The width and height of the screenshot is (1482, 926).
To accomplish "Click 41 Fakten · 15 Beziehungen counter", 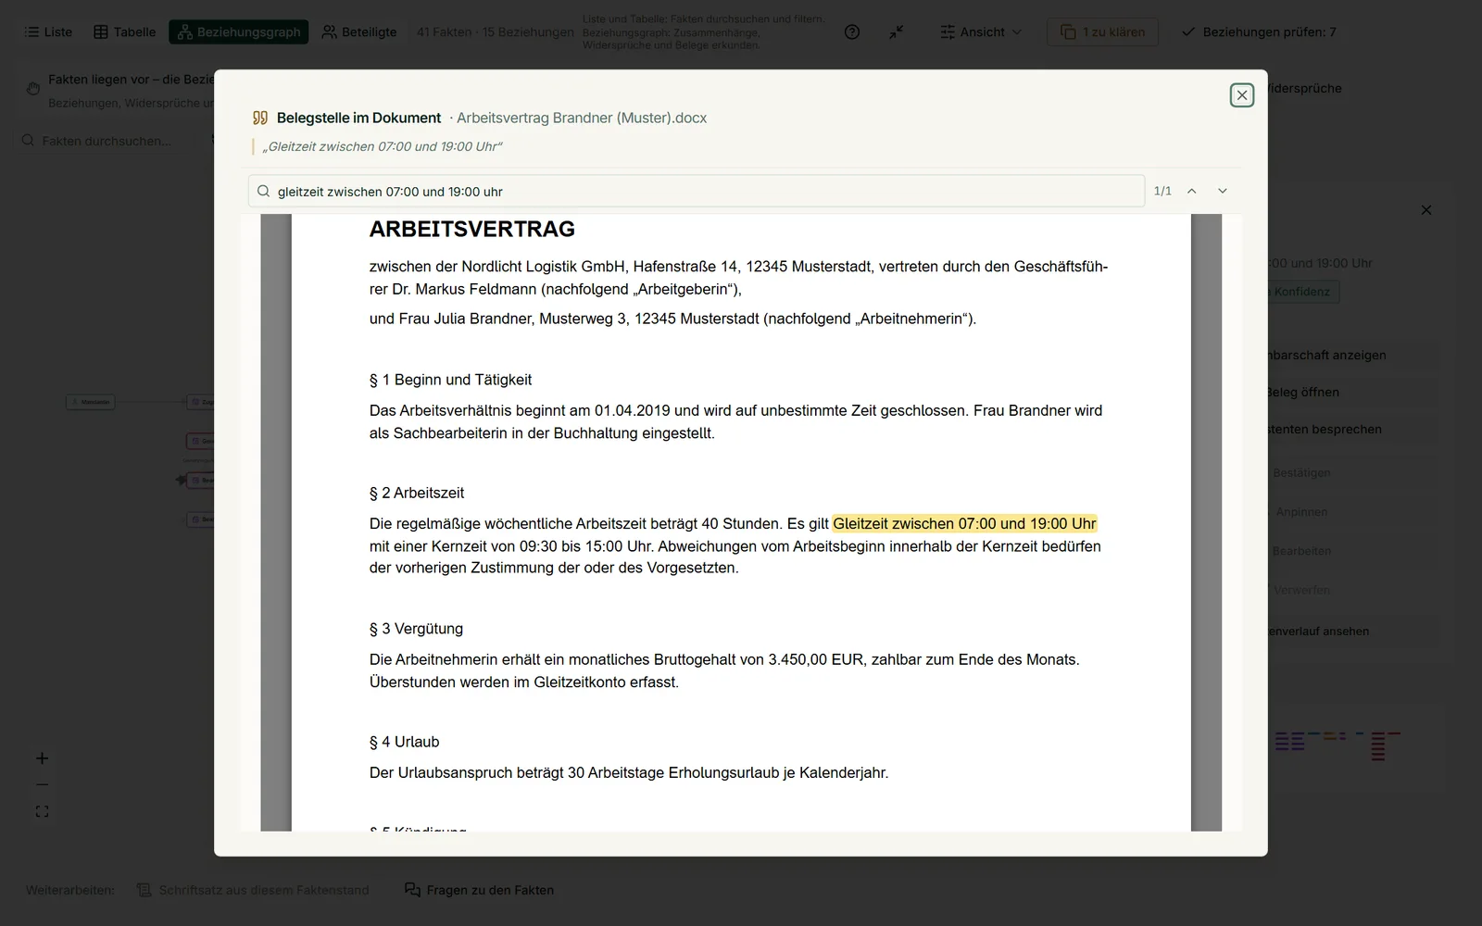I will coord(495,31).
